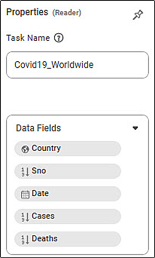This screenshot has height=258, width=155.
Task: Click the numeric sort icon beside Sno
Action: point(25,172)
